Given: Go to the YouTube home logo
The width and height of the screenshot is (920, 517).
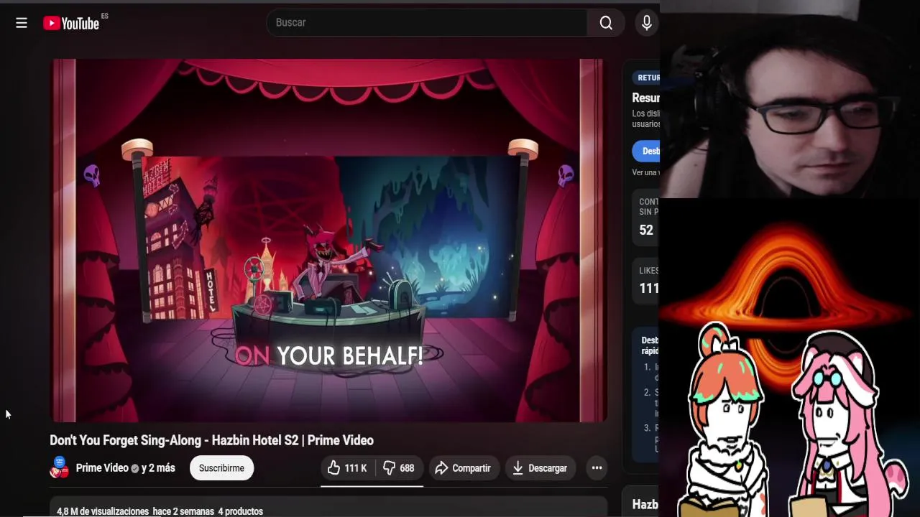Looking at the screenshot, I should point(71,23).
